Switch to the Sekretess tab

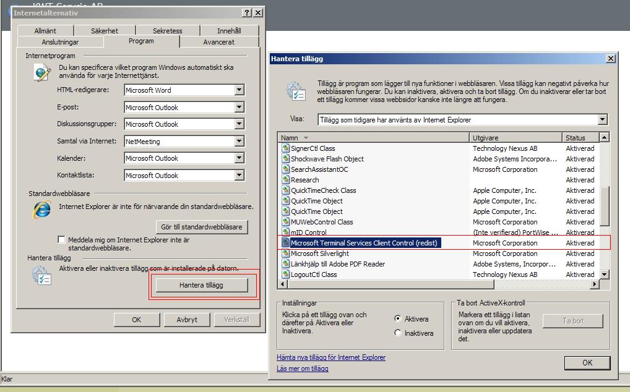168,31
